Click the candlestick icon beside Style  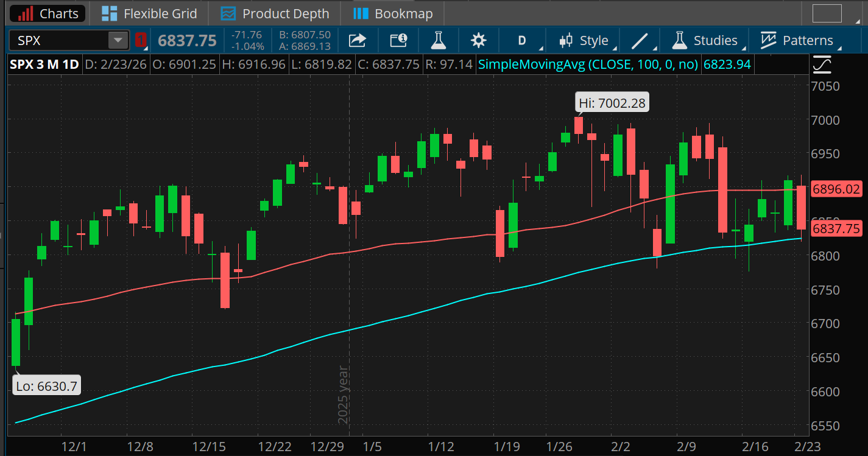pos(566,40)
